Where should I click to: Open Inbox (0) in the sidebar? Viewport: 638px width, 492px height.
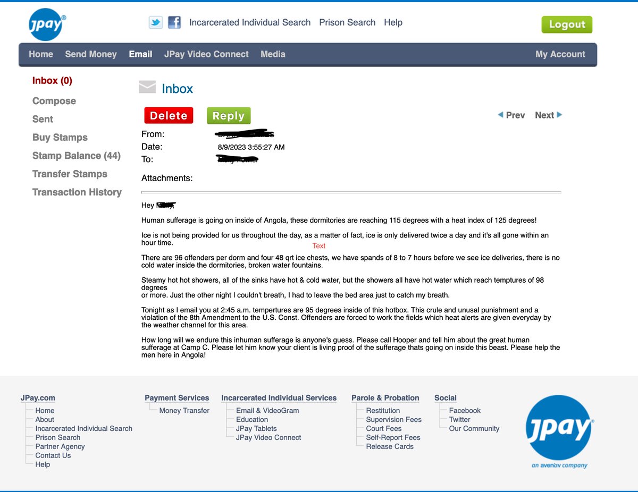[x=52, y=81]
